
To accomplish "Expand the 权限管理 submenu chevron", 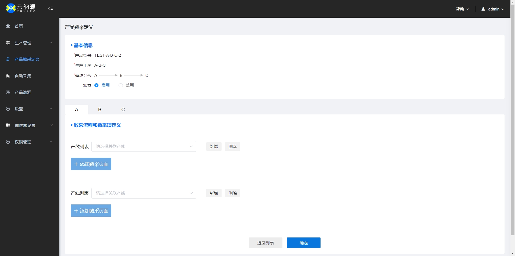I will 51,142.
